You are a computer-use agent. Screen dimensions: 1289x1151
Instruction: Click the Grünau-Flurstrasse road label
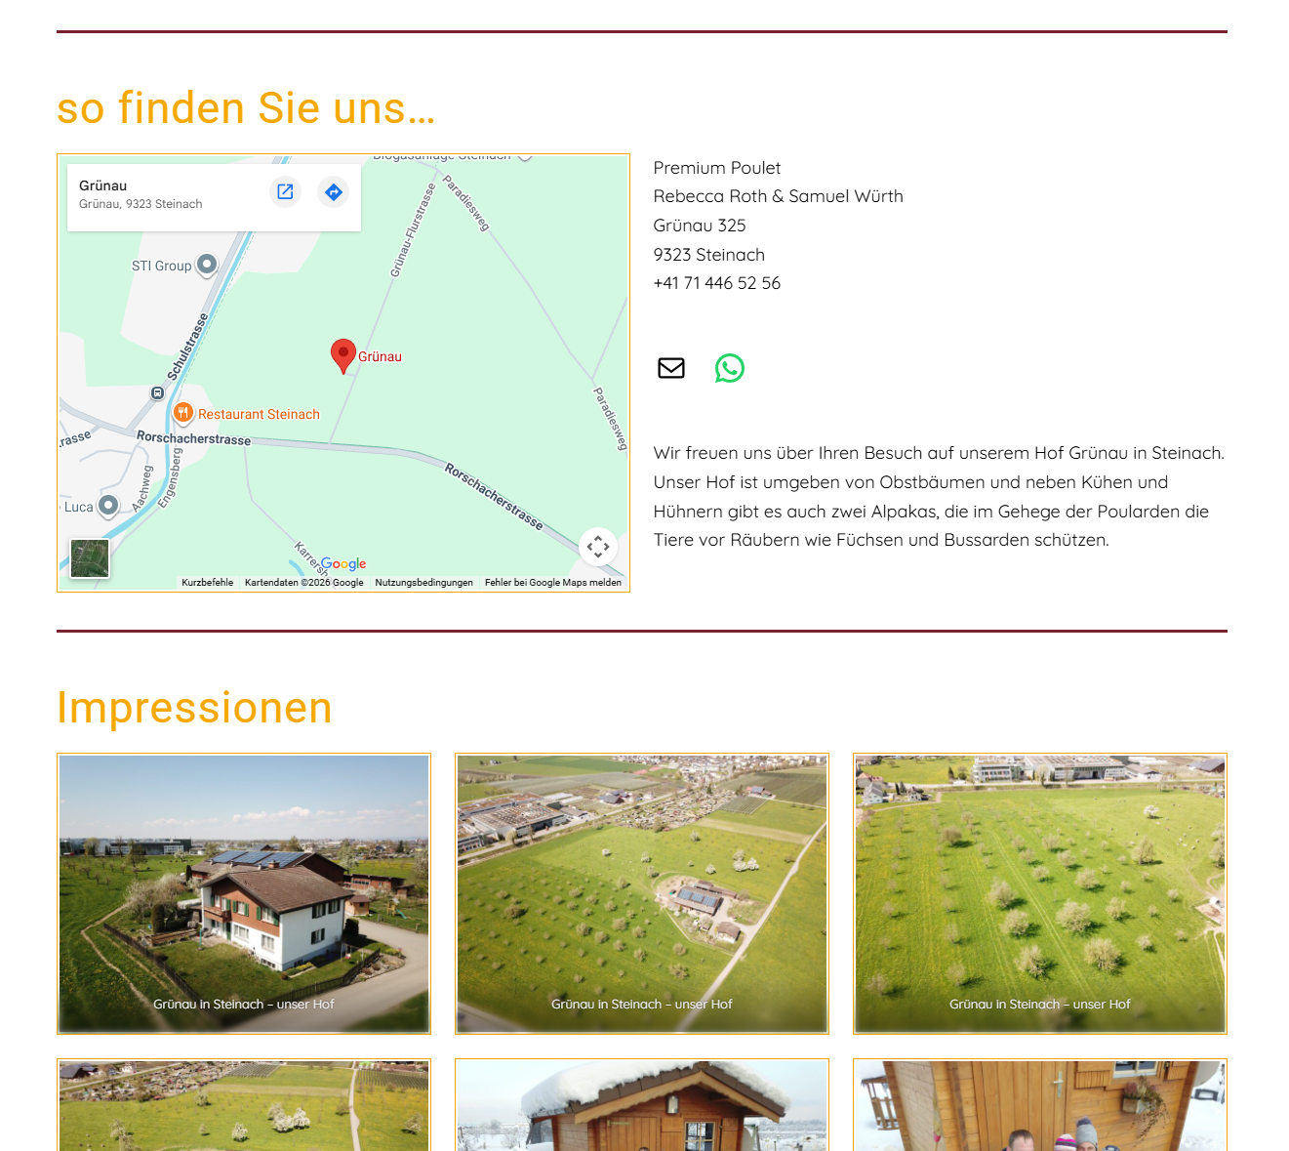click(413, 230)
